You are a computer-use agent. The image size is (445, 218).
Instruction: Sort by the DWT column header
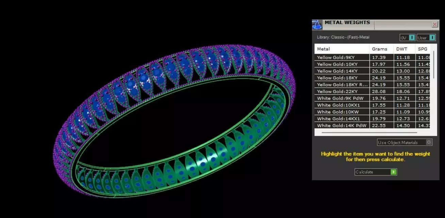pyautogui.click(x=405, y=49)
